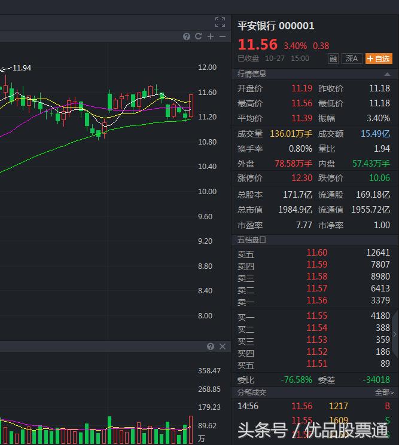
Task: Select the 买二 bid row at 11.54
Action: click(313, 328)
